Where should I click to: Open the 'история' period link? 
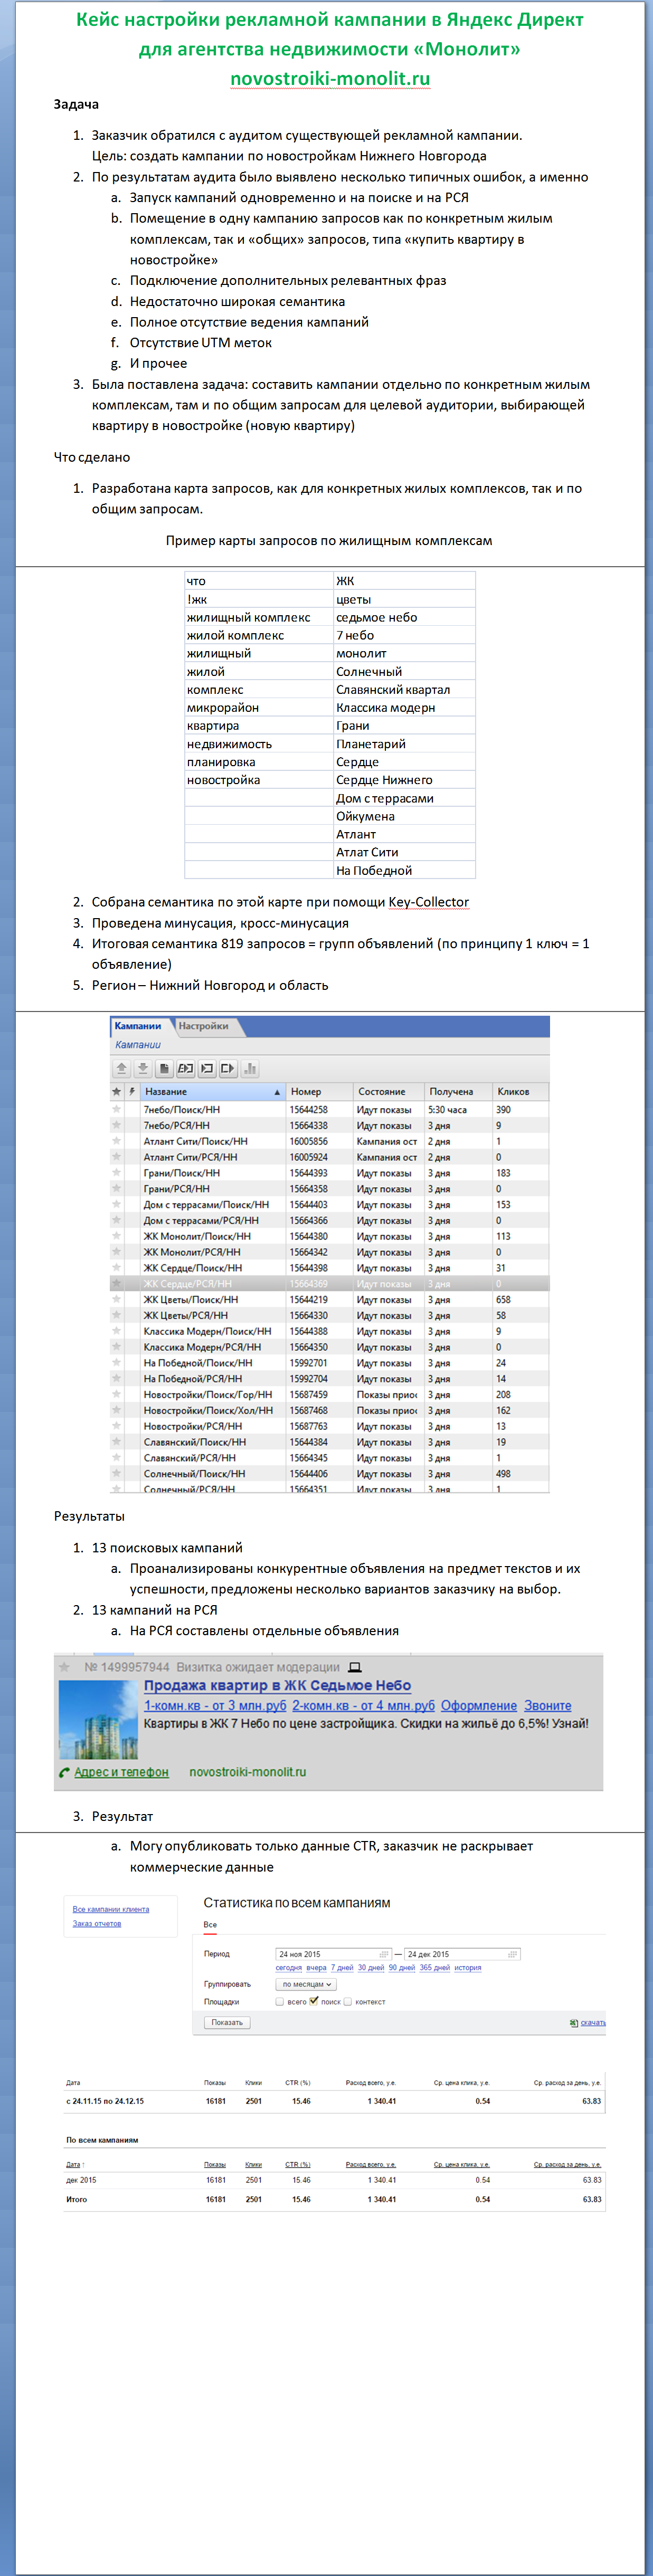[x=468, y=1968]
